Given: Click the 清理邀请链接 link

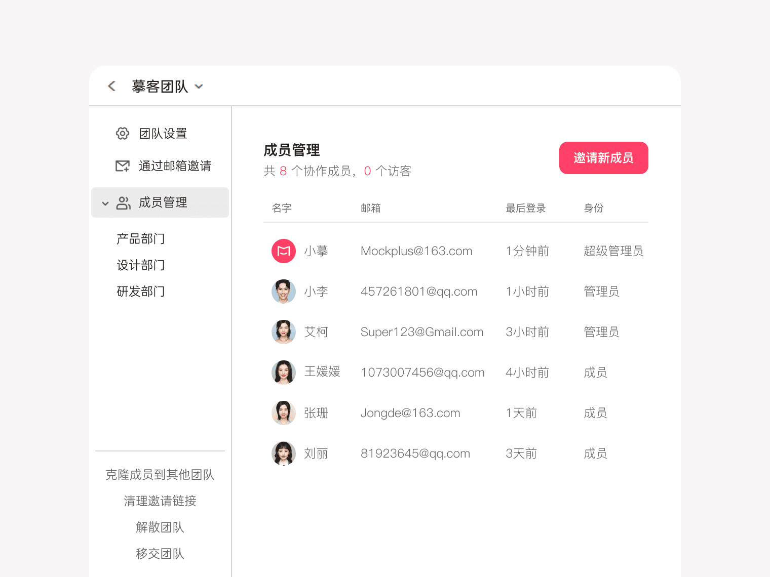Looking at the screenshot, I should [160, 501].
